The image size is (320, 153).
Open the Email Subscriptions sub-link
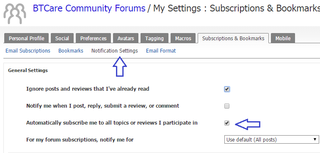pos(28,51)
